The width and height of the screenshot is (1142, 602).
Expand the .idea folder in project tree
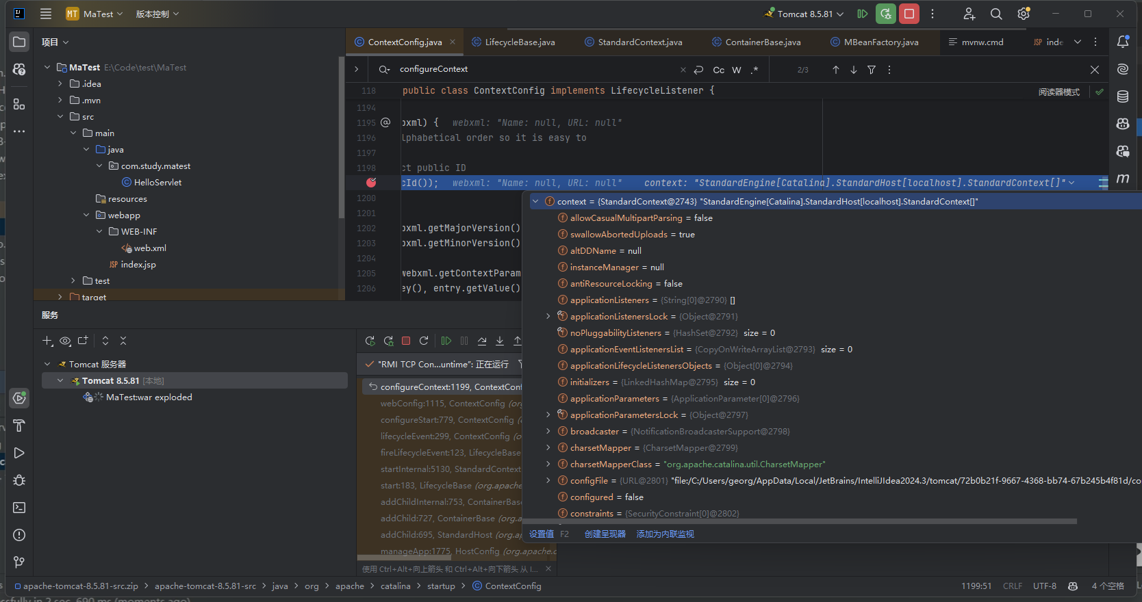60,83
